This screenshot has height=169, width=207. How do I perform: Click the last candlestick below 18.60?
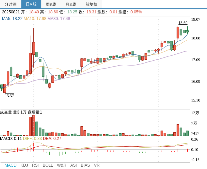(187, 30)
